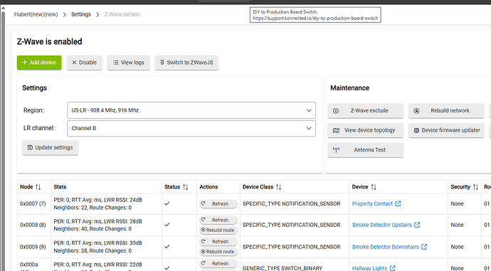Click save icon in Update settings

(30, 147)
